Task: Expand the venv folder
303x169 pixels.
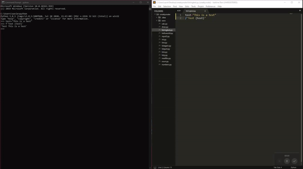Action: click(157, 21)
